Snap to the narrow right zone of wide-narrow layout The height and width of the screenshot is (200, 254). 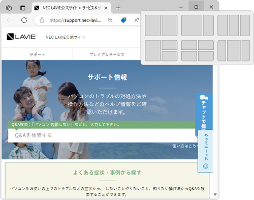[208, 25]
